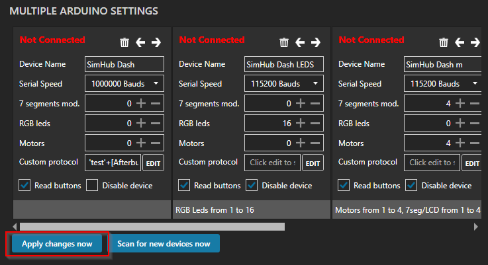The image size is (488, 265).
Task: Focus Device Name field SimHub Dash LEDS
Action: 284,64
